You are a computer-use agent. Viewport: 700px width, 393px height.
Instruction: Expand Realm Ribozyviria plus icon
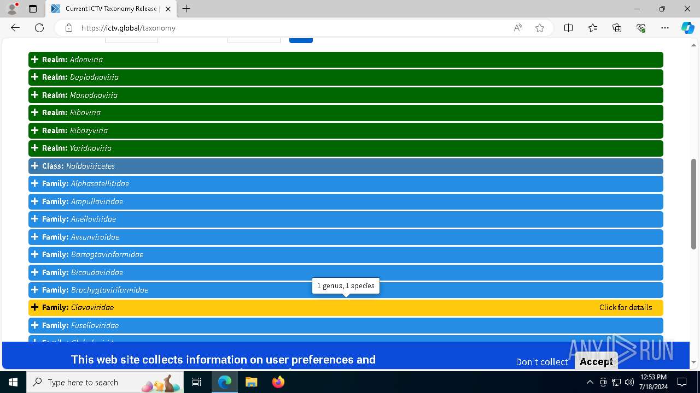click(35, 130)
